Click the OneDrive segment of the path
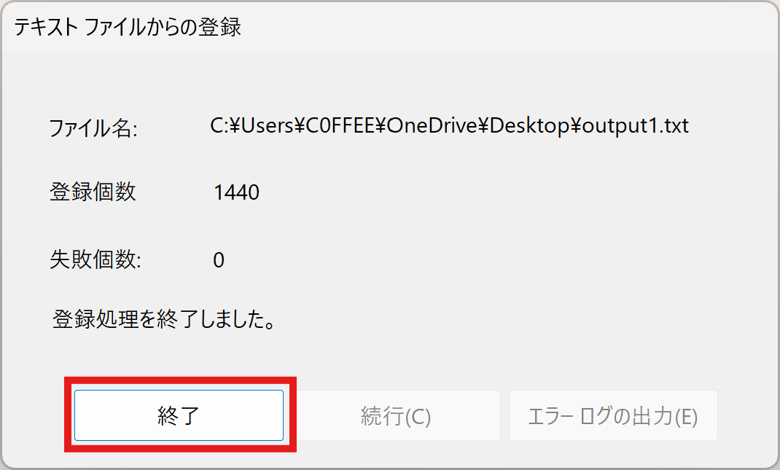The image size is (780, 470). 432,126
